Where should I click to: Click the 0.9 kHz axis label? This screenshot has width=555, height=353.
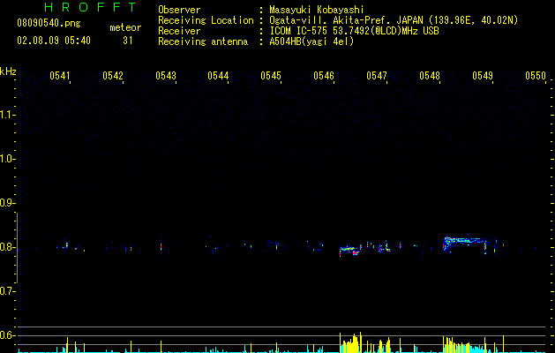(7, 203)
